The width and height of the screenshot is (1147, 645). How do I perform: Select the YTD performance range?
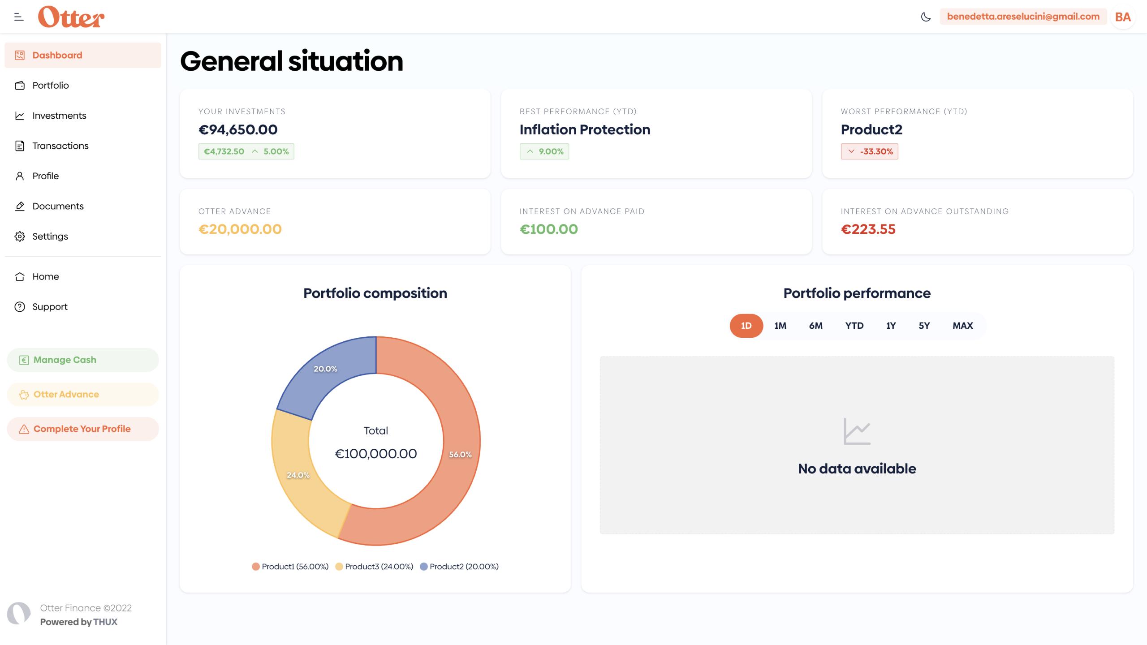pyautogui.click(x=854, y=326)
